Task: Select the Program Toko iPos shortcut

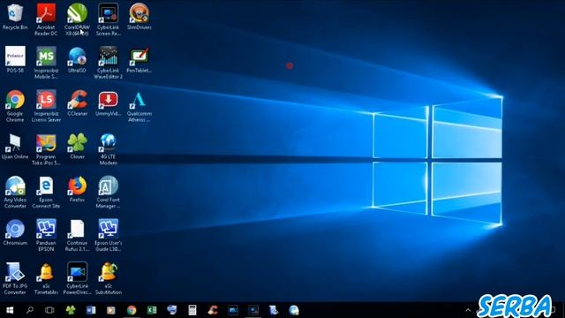Action: coord(46,149)
